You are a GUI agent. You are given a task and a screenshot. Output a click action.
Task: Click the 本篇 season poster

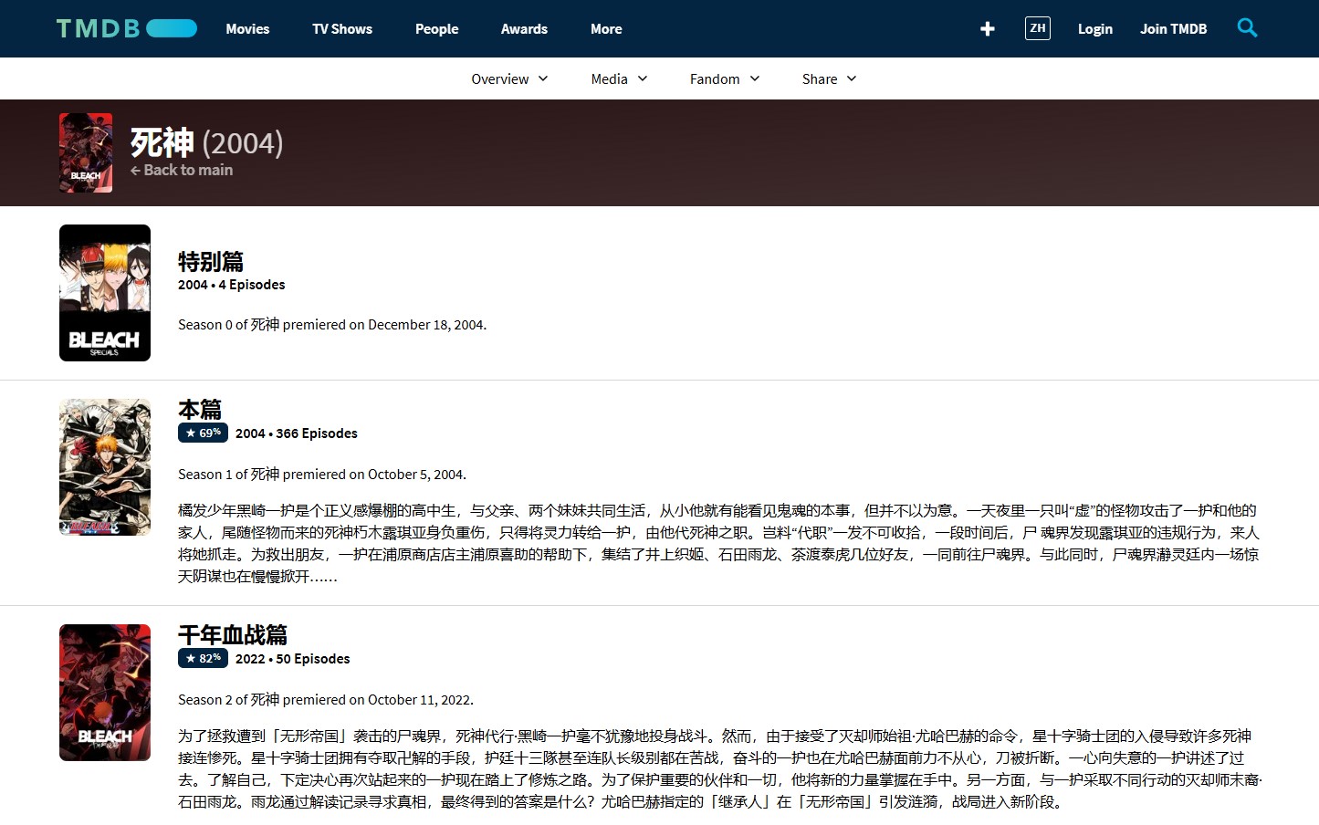click(105, 467)
